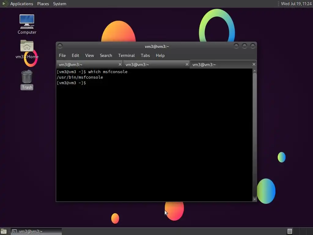Click the empty [vm3@vm3 ~]$ prompt line
Viewport: 313px width, 235px height.
71,83
